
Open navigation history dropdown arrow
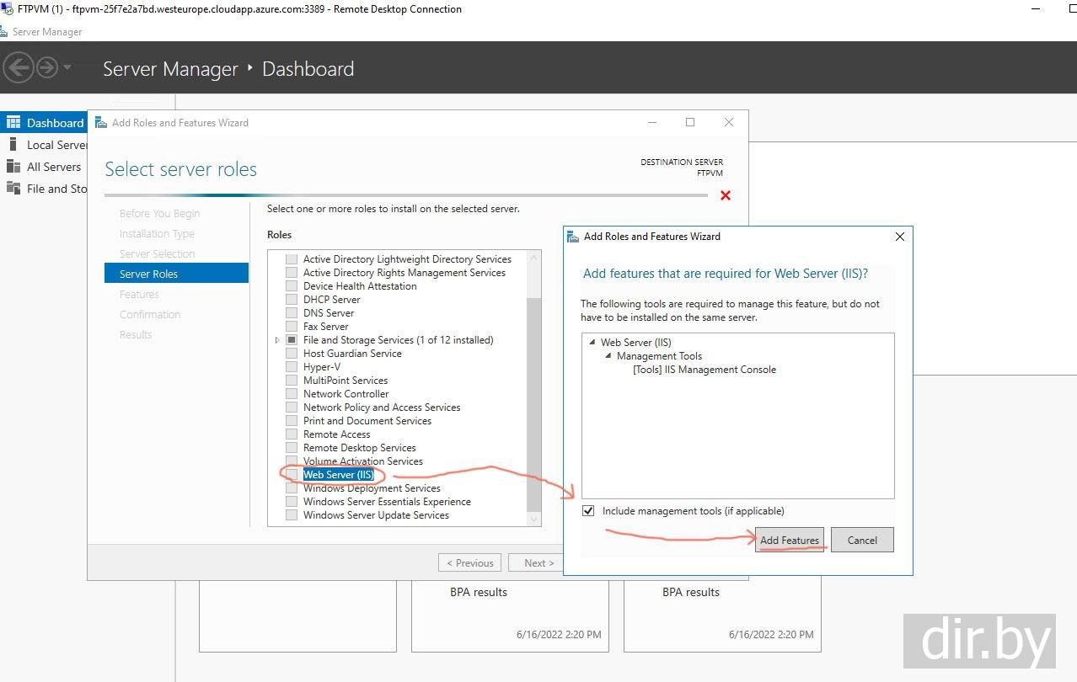pos(67,67)
